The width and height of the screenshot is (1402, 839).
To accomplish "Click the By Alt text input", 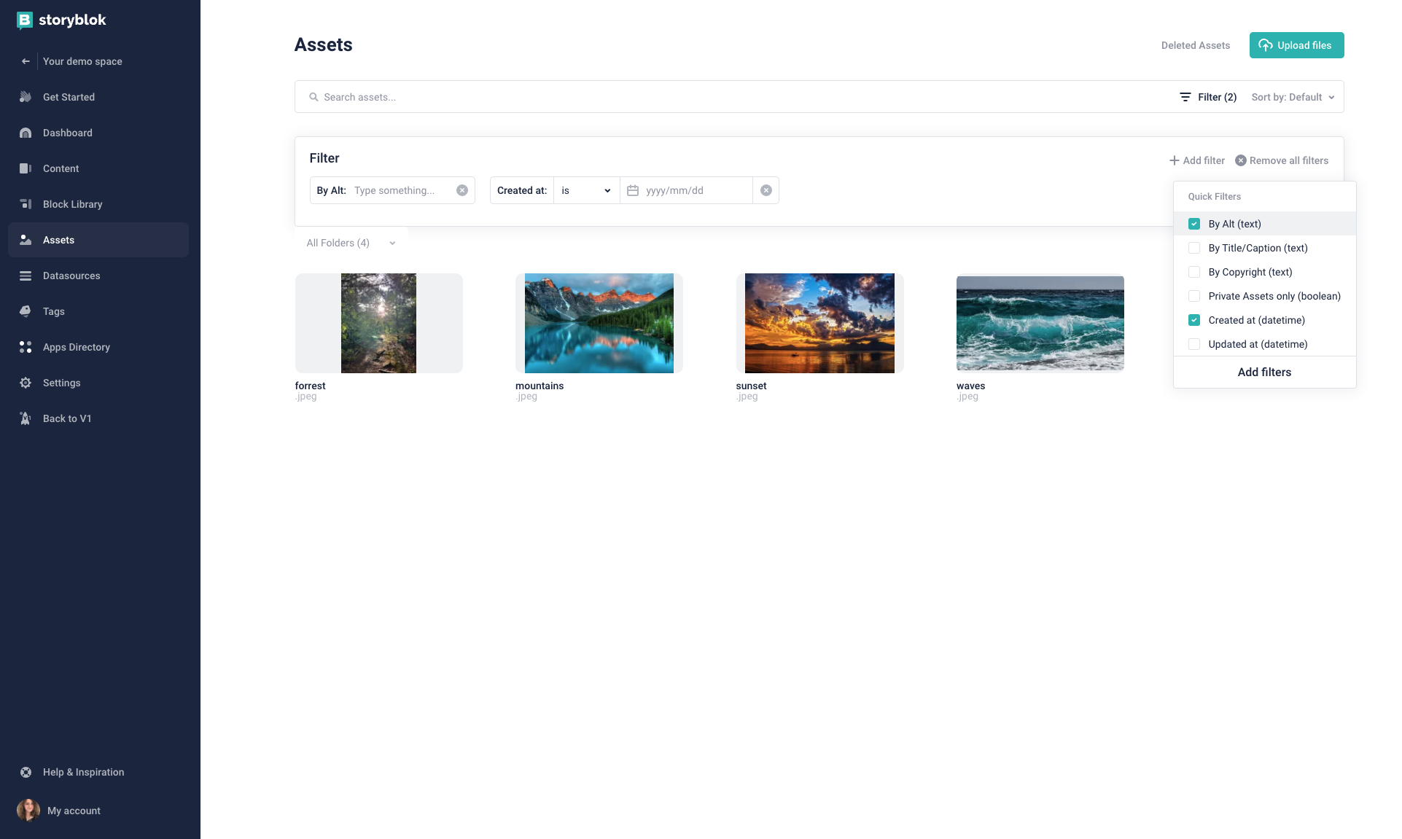I will pyautogui.click(x=401, y=190).
